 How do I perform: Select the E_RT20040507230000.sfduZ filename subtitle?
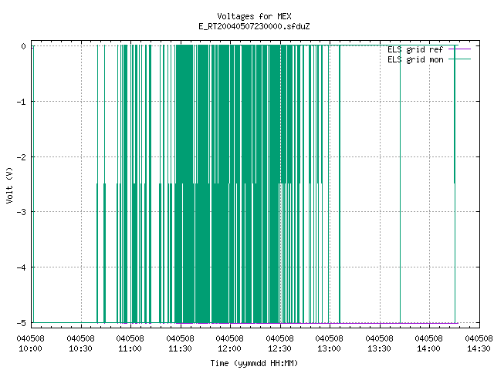[x=254, y=26]
